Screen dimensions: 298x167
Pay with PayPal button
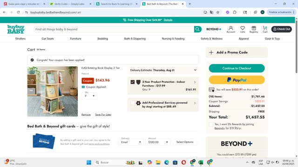click(x=237, y=80)
